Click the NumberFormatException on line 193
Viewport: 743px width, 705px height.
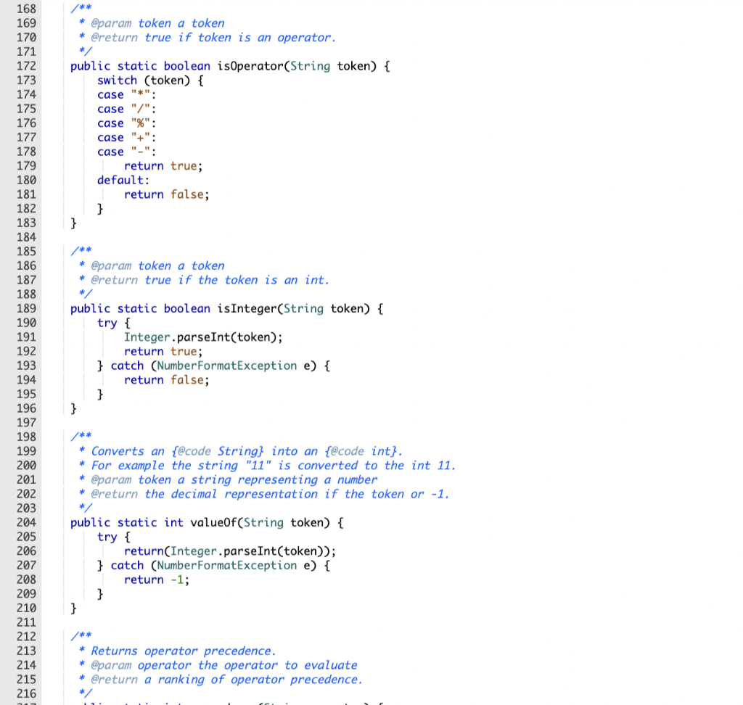pyautogui.click(x=226, y=366)
